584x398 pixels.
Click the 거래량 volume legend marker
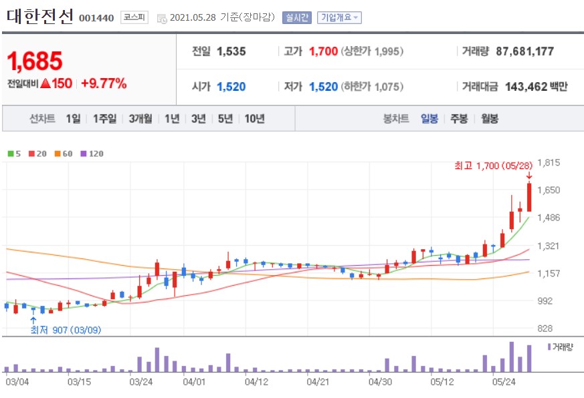[549, 347]
